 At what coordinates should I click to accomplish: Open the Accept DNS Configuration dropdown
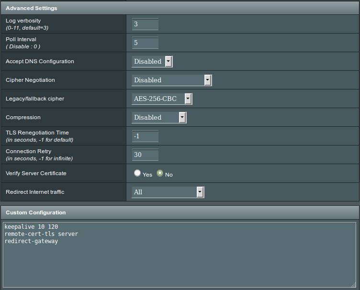click(x=152, y=61)
